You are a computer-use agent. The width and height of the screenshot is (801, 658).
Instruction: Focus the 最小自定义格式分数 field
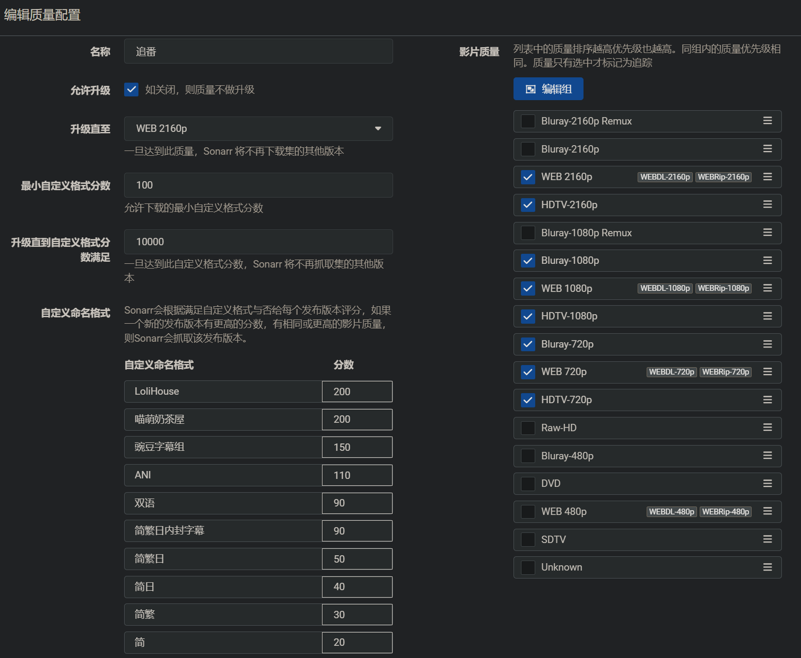tap(258, 185)
